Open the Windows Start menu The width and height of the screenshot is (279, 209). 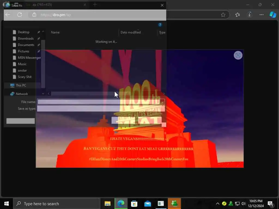(x=7, y=204)
